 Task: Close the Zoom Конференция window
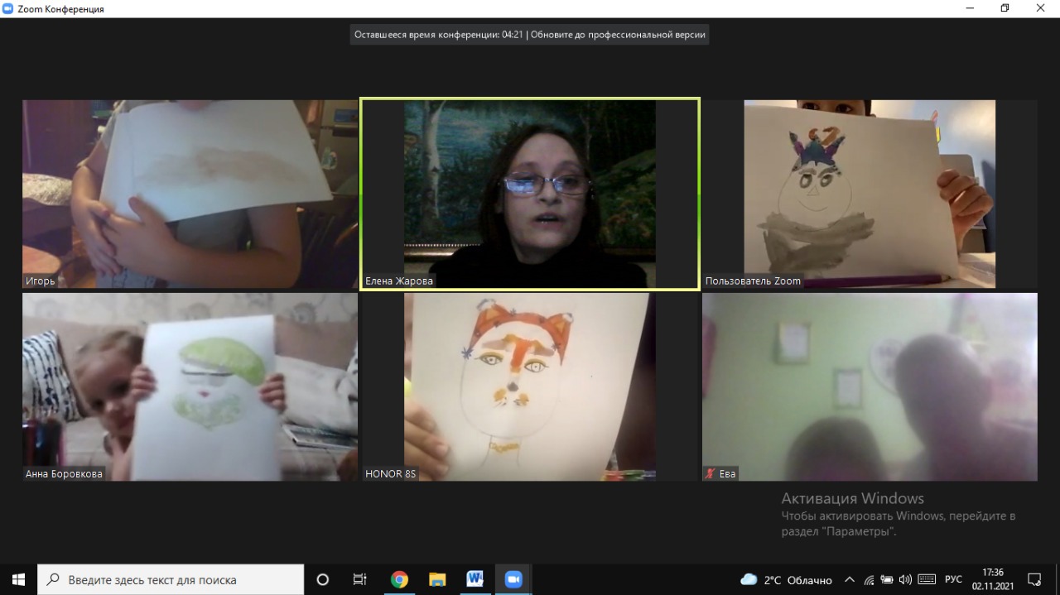click(1041, 8)
